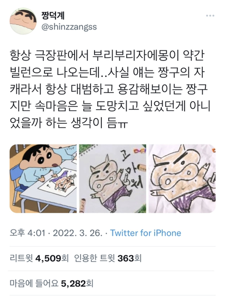View the 마음에 들어요 5,282회 likes list

pyautogui.click(x=52, y=283)
